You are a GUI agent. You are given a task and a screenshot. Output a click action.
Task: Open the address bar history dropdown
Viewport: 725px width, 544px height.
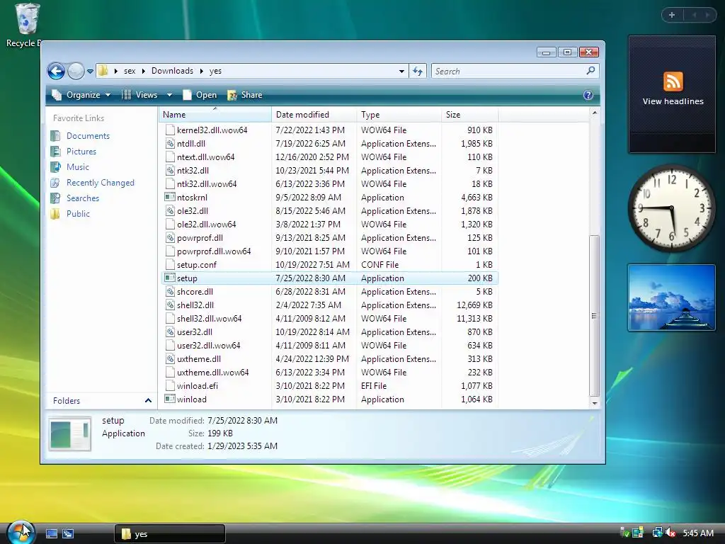pyautogui.click(x=401, y=72)
